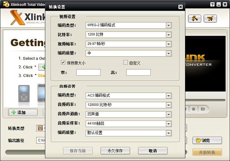Uncheck the 保持原大小 checkbox

63,62
